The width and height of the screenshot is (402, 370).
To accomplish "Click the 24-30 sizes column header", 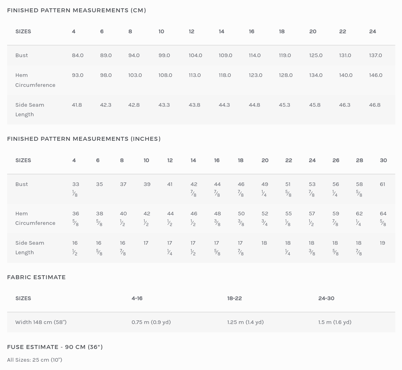I will point(326,298).
